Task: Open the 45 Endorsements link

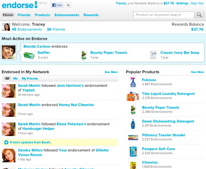Action: coord(27,29)
